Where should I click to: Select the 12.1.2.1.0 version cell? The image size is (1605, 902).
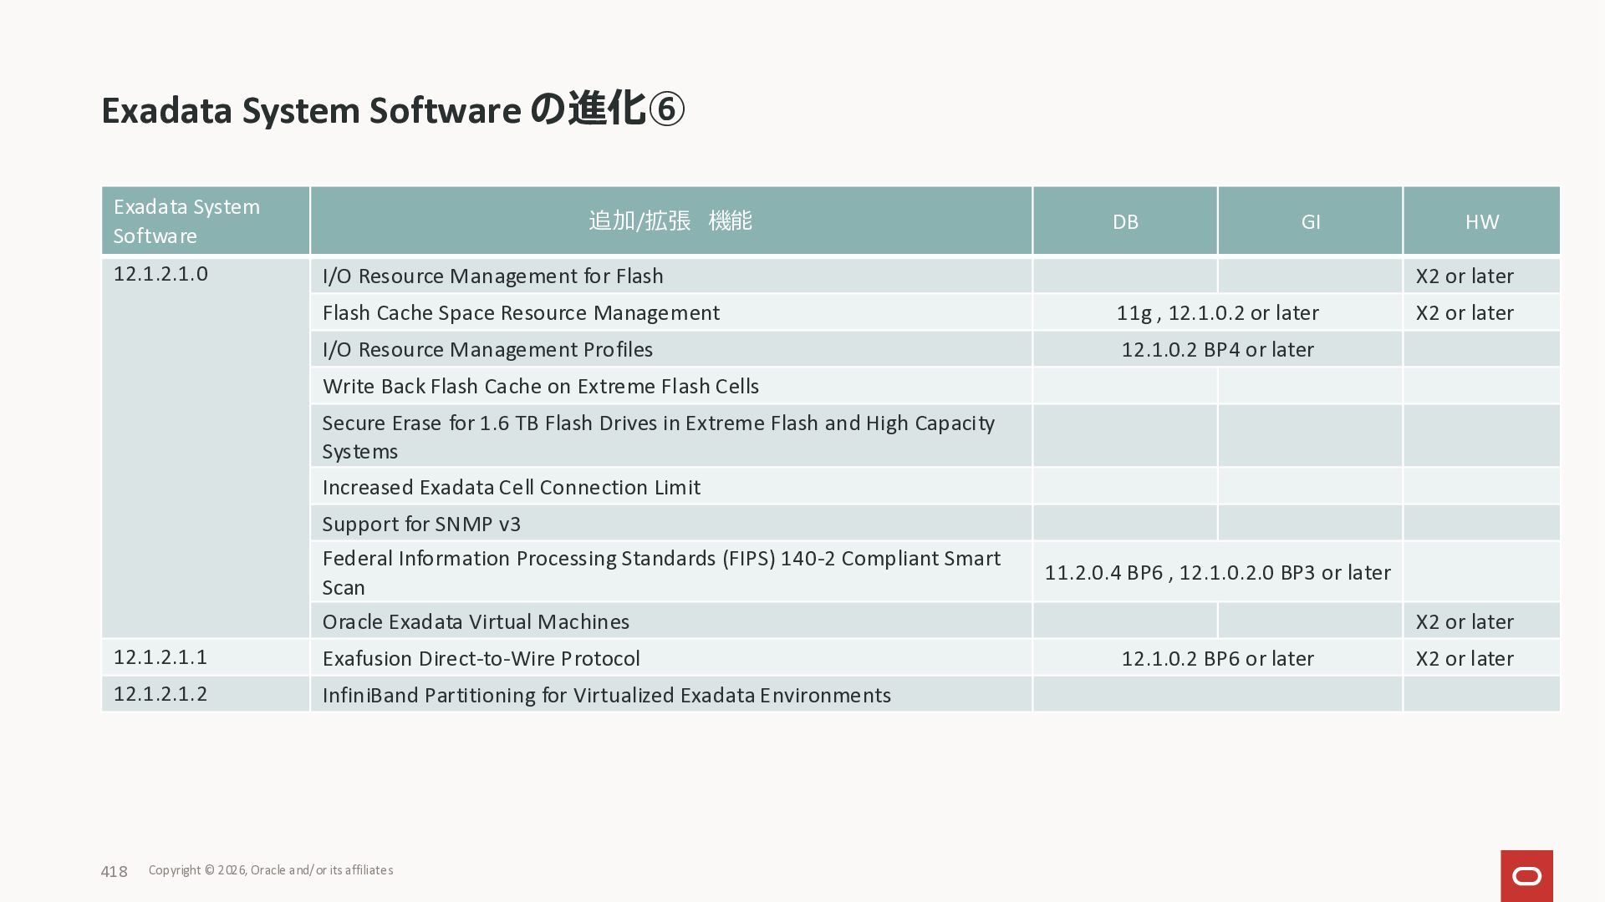click(x=160, y=274)
